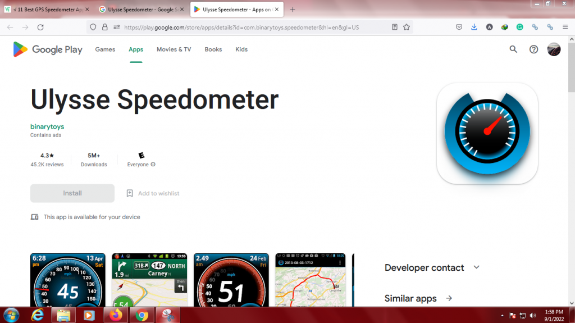Viewport: 575px width, 323px height.
Task: Click the Firefox taskbar icon
Action: [116, 315]
